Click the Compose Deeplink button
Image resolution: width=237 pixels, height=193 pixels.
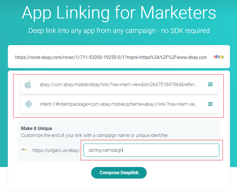pyautogui.click(x=119, y=173)
